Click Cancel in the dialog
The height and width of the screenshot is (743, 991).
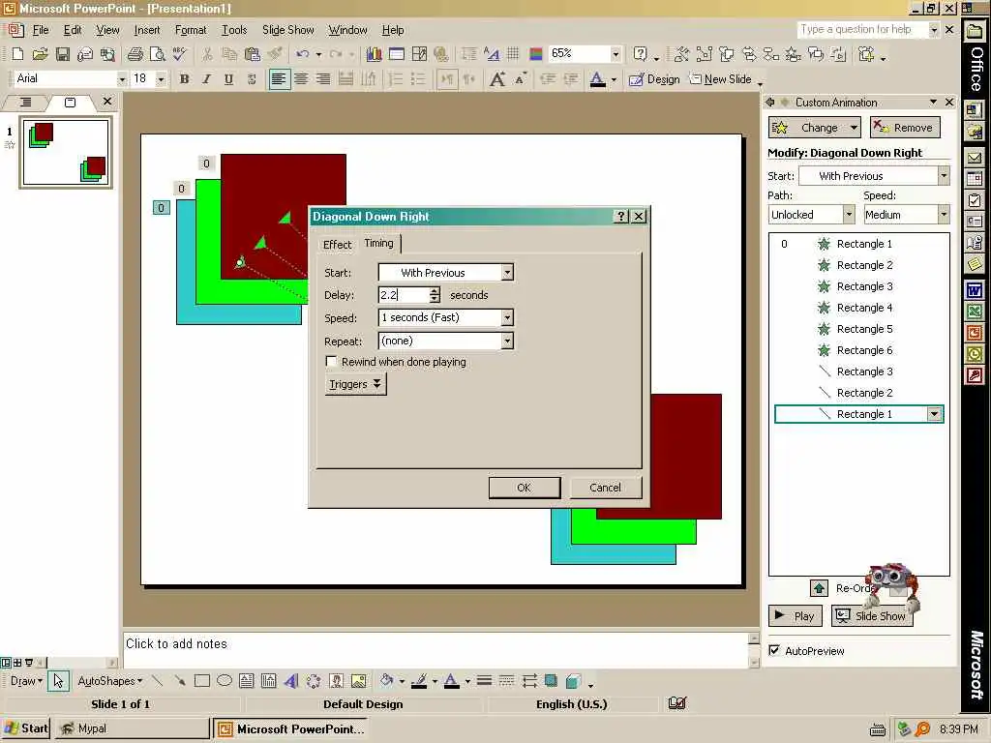coord(605,488)
